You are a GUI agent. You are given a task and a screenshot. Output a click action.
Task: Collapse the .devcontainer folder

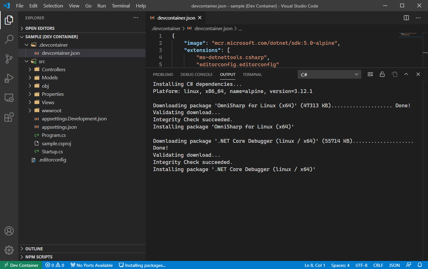click(x=53, y=45)
